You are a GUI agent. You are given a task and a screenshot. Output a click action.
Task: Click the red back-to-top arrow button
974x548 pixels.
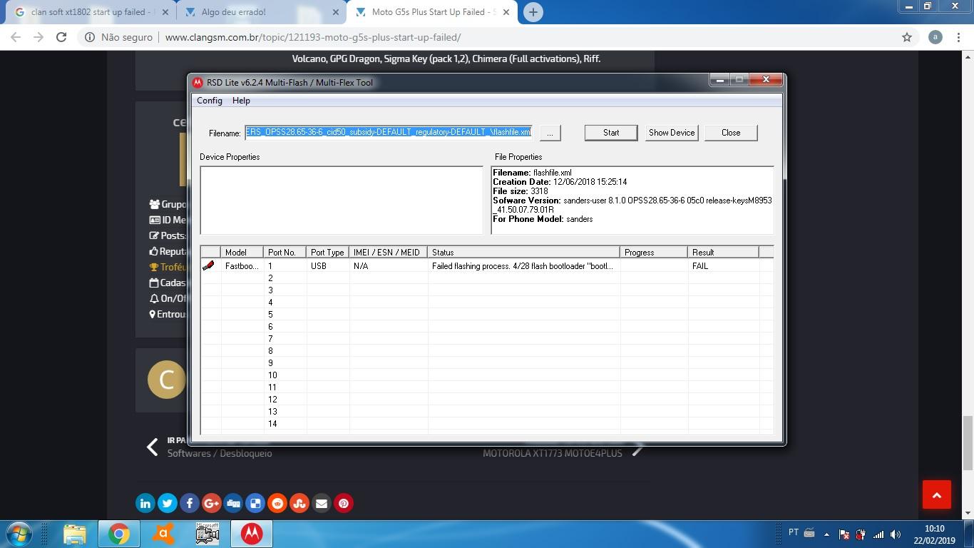(937, 494)
